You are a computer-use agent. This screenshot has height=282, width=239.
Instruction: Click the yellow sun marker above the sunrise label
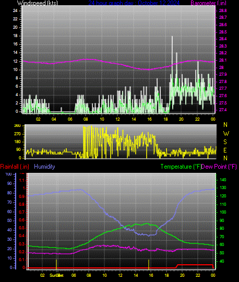pos(56,265)
